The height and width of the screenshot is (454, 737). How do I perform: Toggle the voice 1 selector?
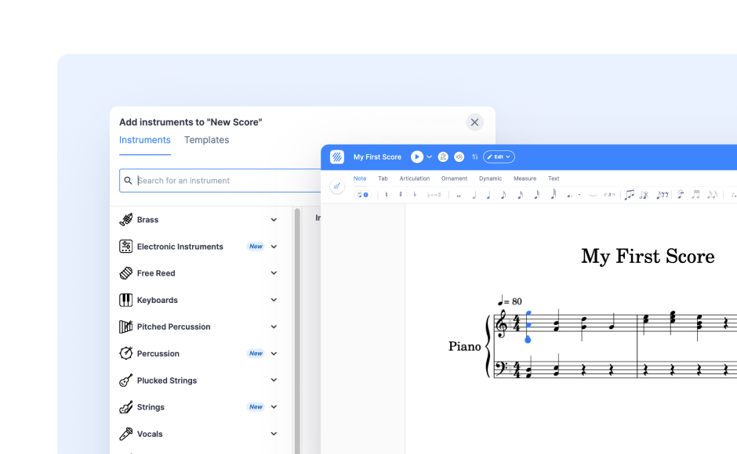coord(363,195)
